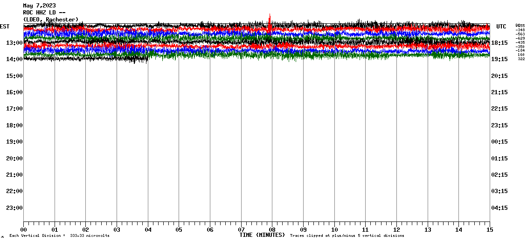Click the 00 minute tick label
This screenshot has width=527, height=242.
tap(24, 229)
